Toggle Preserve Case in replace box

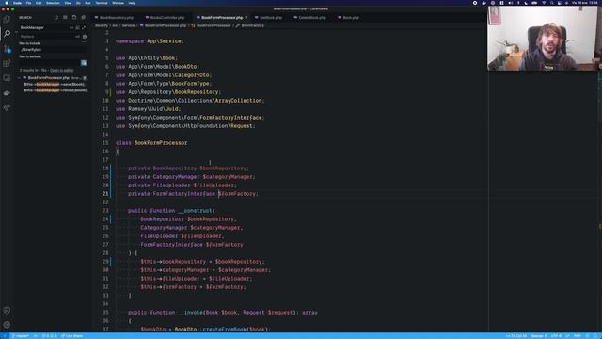point(77,37)
